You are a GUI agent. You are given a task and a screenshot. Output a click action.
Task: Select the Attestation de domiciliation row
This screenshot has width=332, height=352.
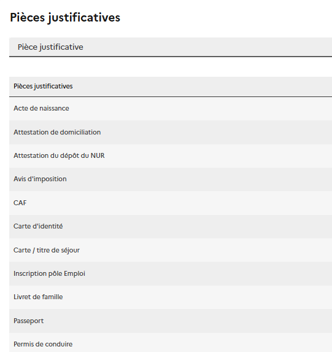click(x=171, y=133)
